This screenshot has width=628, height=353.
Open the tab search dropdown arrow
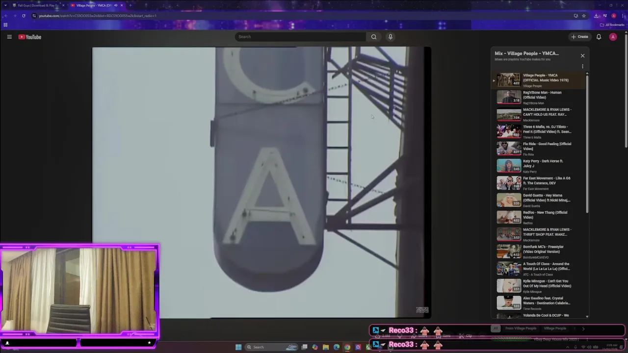pyautogui.click(x=5, y=5)
